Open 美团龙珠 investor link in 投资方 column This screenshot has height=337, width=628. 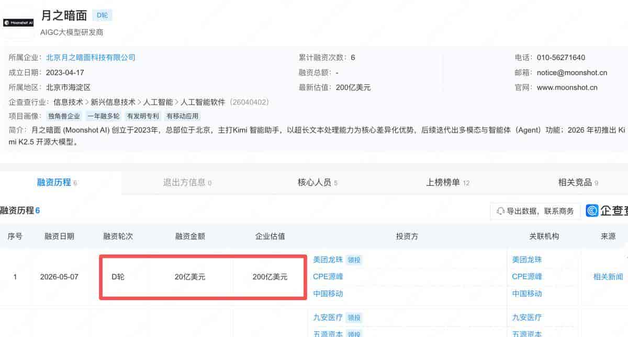coord(328,260)
